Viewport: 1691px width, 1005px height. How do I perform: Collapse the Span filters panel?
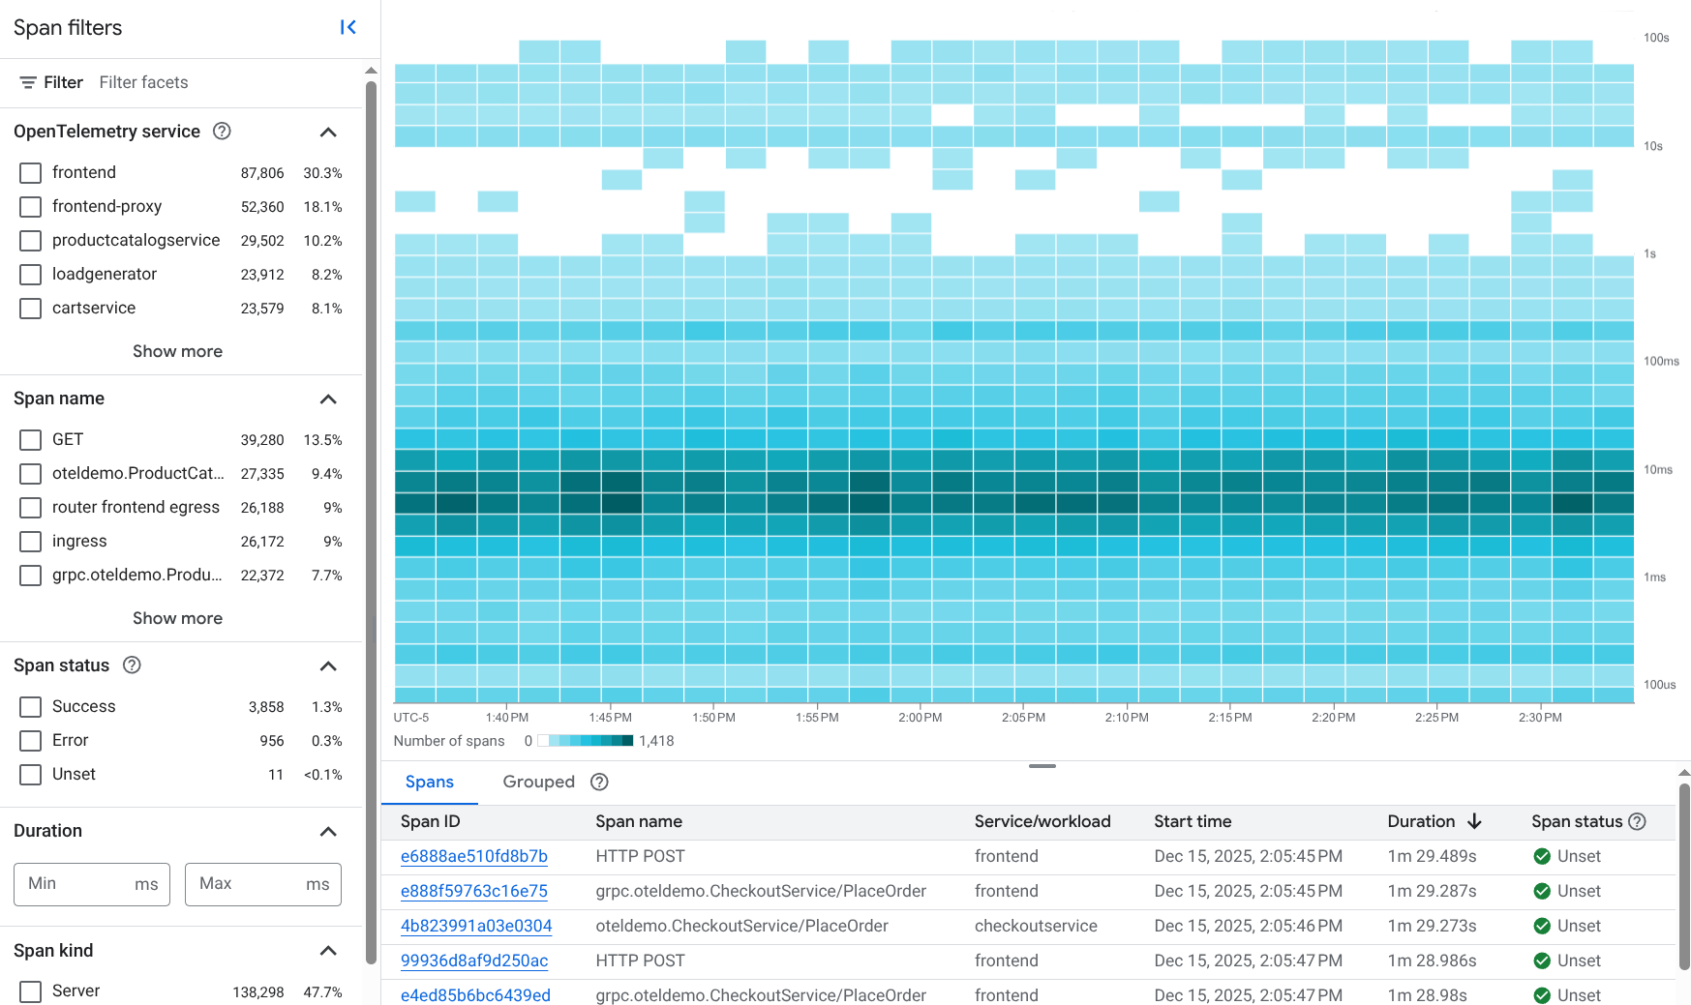pyautogui.click(x=348, y=27)
